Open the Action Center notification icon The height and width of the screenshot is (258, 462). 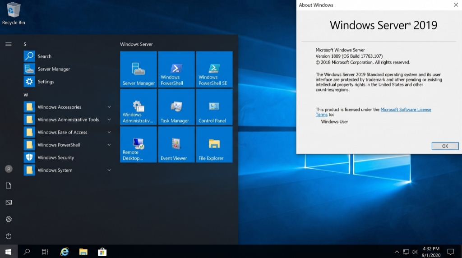[x=451, y=252]
